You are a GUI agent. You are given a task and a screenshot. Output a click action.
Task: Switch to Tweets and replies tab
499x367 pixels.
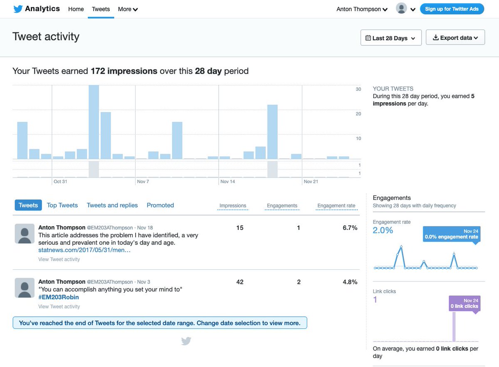(x=112, y=205)
